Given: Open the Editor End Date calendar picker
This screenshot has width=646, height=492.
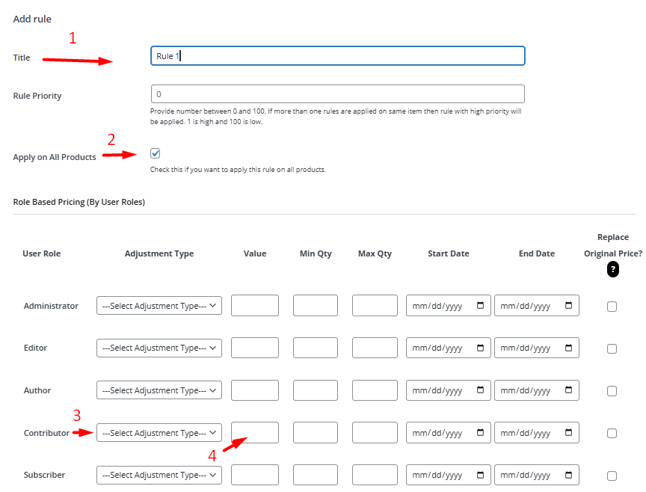Looking at the screenshot, I should [x=568, y=348].
